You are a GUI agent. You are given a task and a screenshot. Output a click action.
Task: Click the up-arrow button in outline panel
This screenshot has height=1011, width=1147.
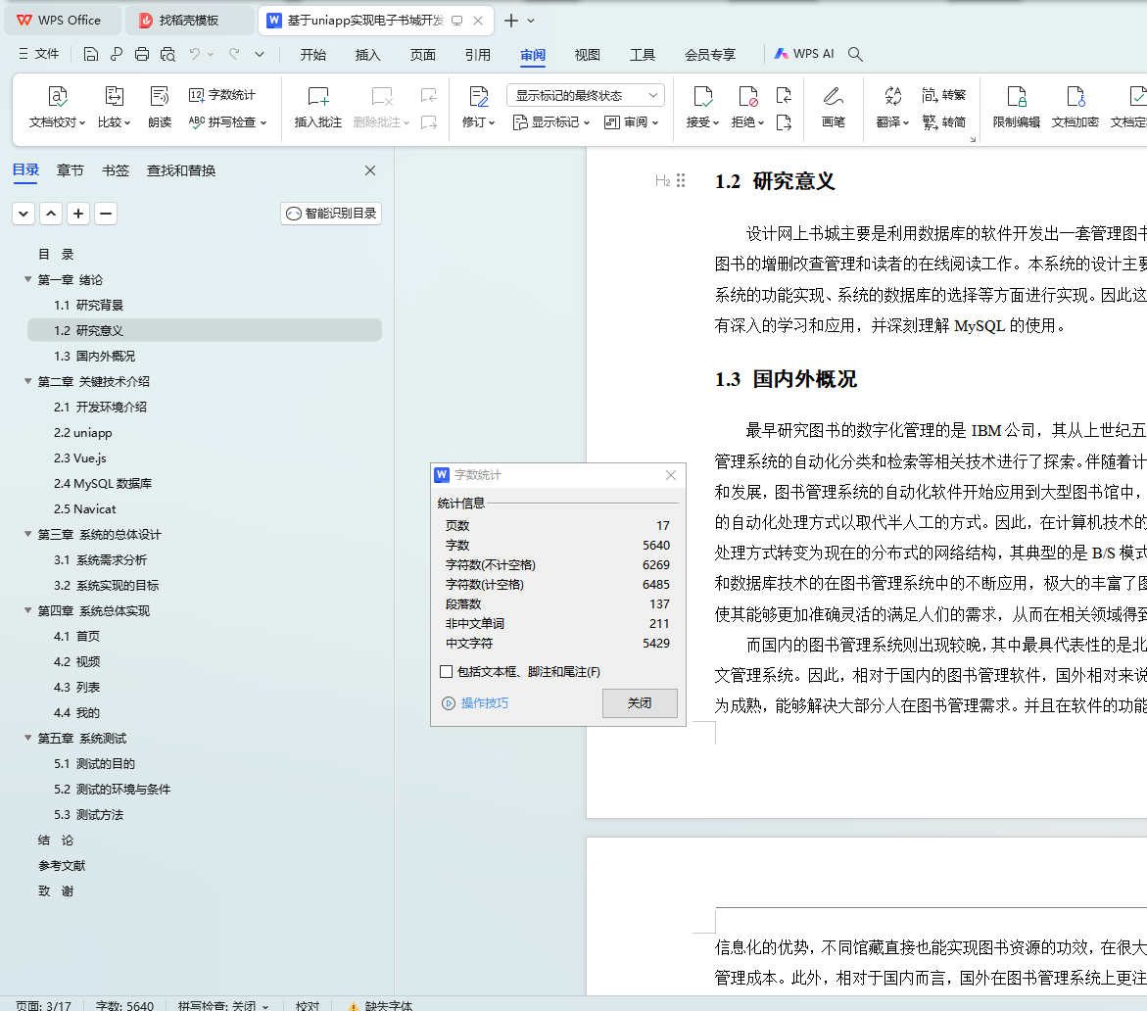[x=51, y=214]
